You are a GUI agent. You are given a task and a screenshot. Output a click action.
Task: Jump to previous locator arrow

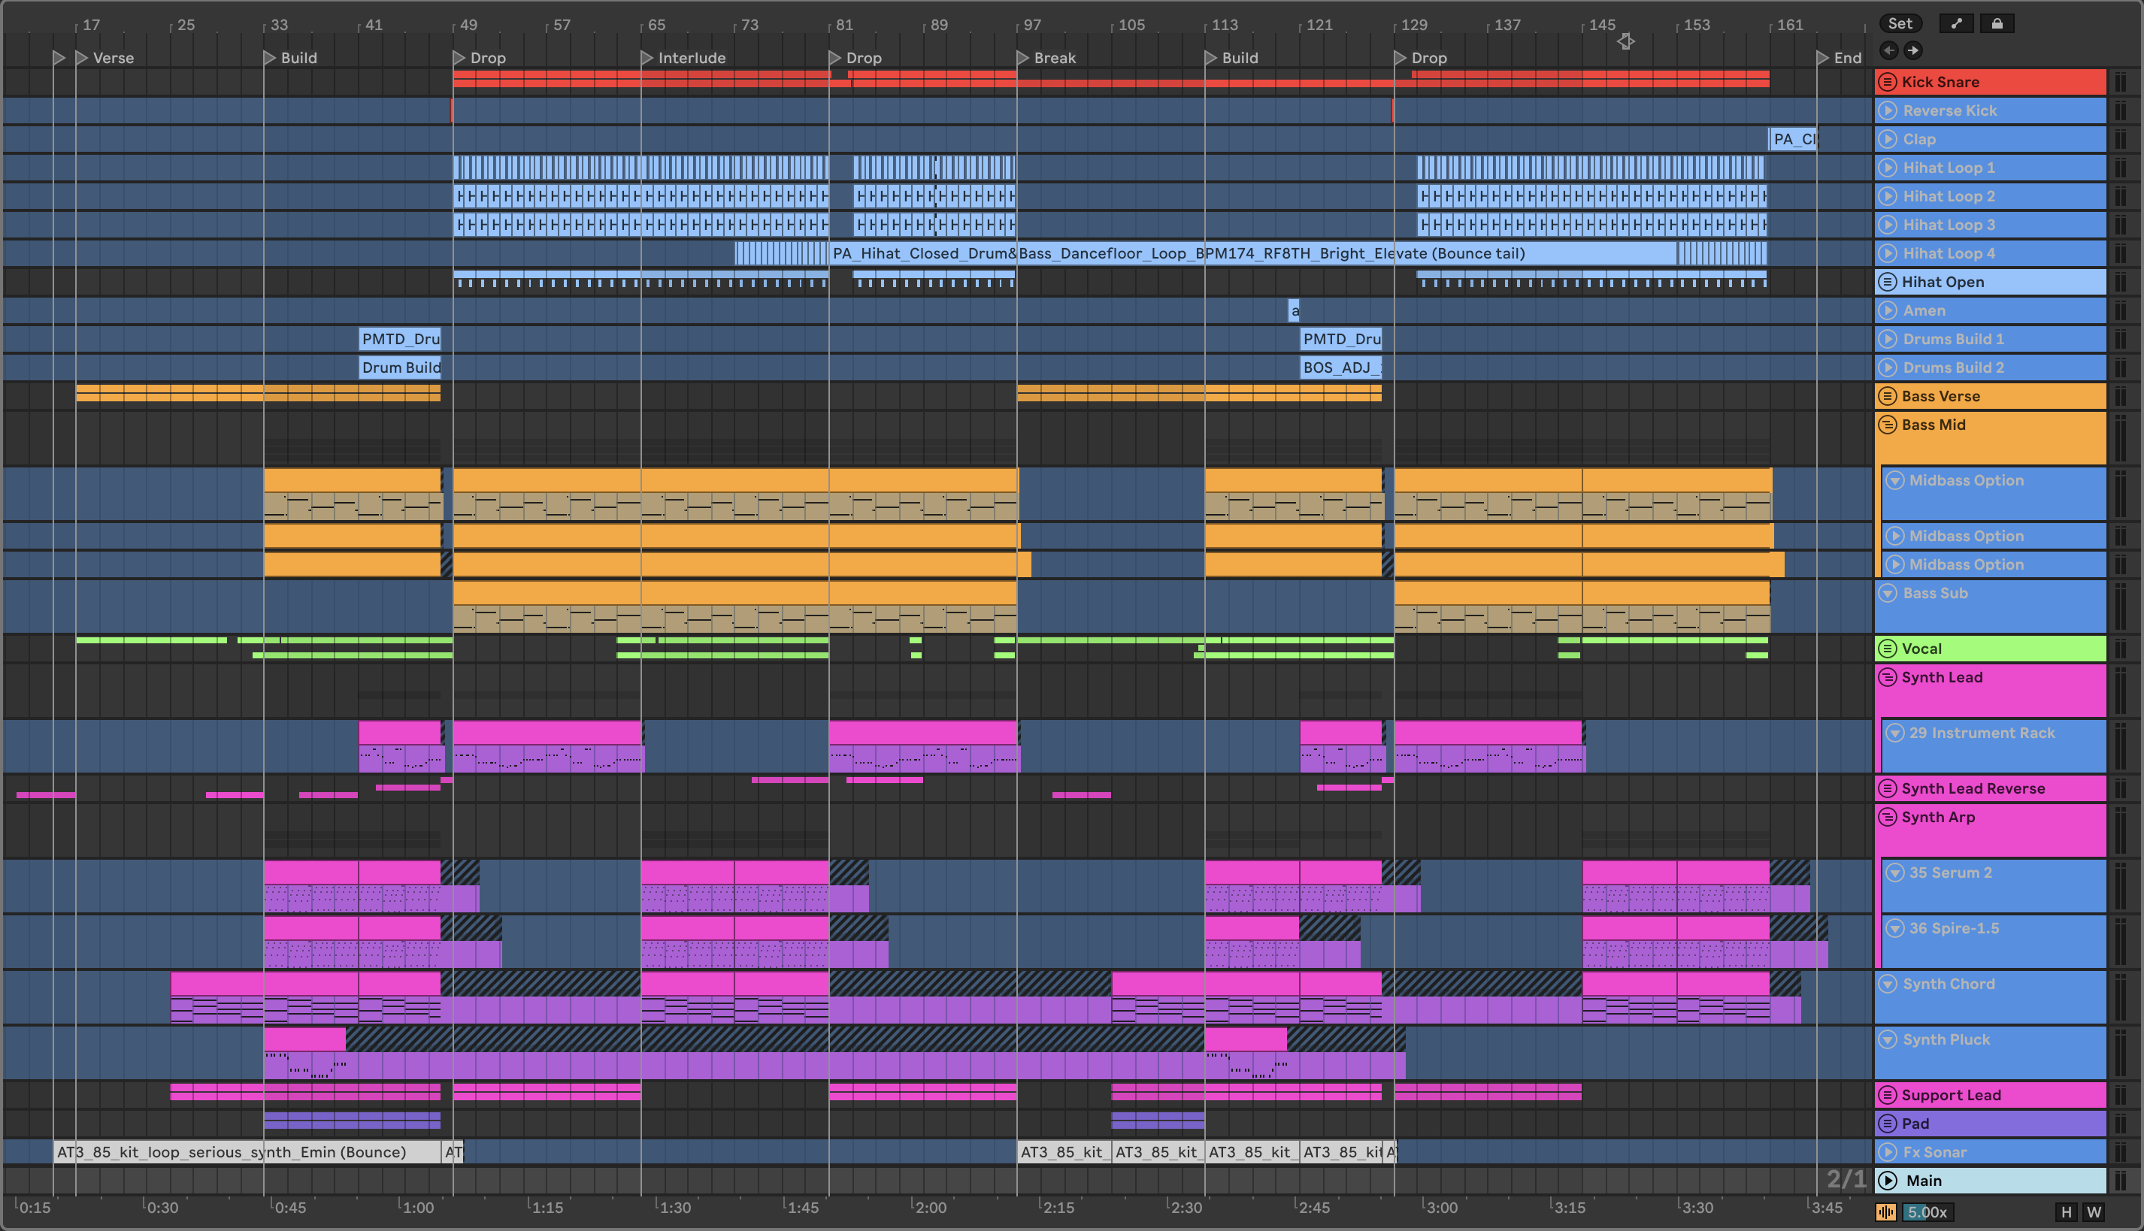point(1888,51)
